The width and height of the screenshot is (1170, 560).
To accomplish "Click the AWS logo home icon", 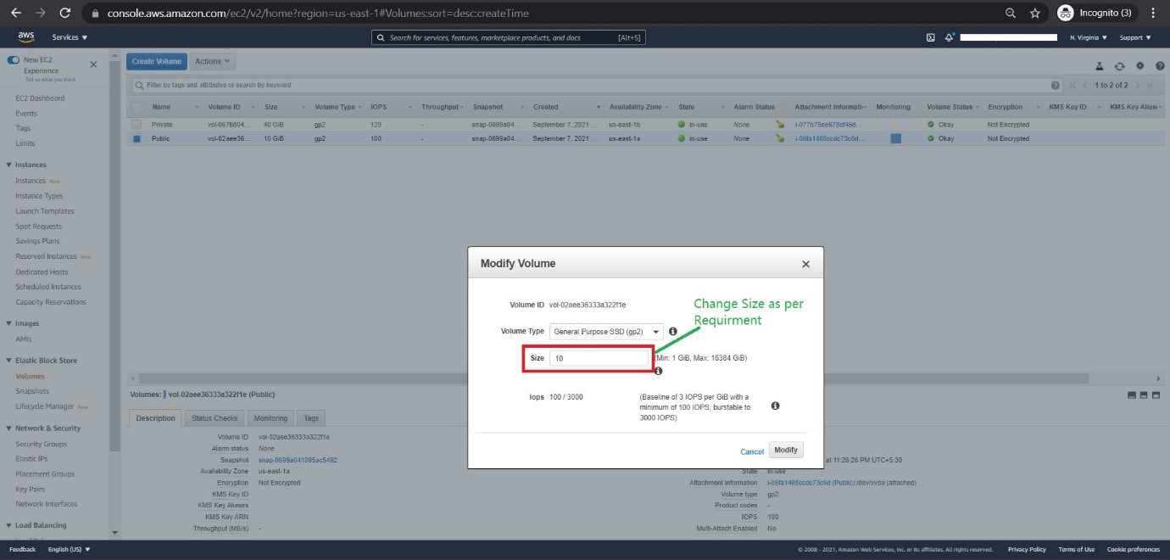I will 25,37.
